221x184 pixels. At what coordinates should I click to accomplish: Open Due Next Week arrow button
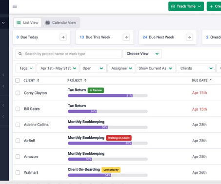coord(189,37)
